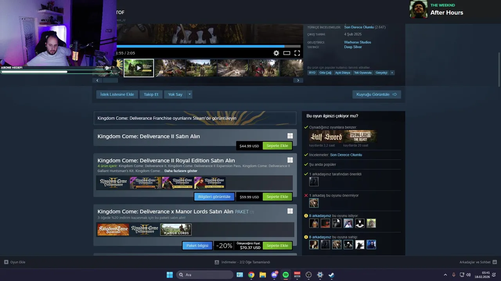This screenshot has height=281, width=501.
Task: Select the Tek Oyunculu tag
Action: point(363,73)
